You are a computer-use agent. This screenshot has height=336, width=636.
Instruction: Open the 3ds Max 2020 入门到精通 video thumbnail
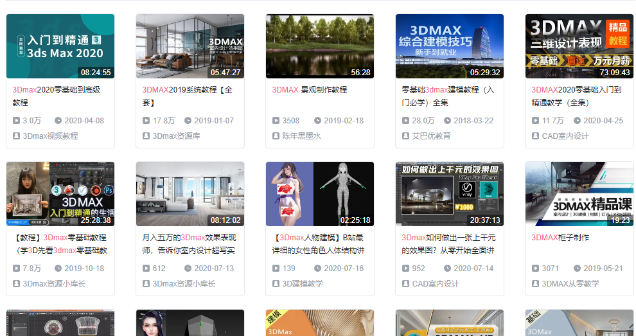(x=60, y=46)
